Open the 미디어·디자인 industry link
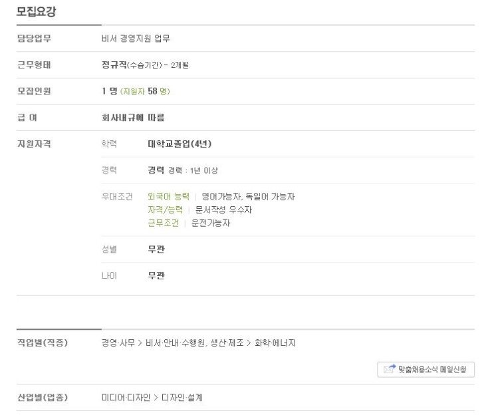492x417 pixels. 126,398
